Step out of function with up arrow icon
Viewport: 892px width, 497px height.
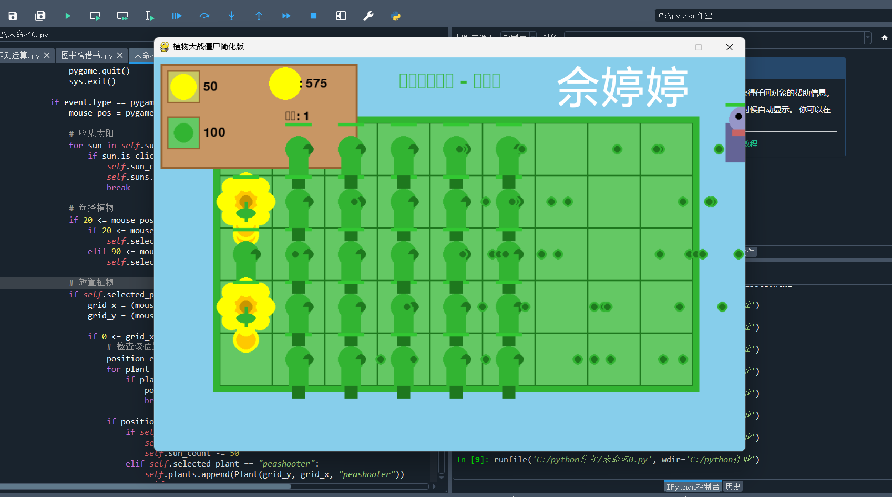pyautogui.click(x=259, y=16)
